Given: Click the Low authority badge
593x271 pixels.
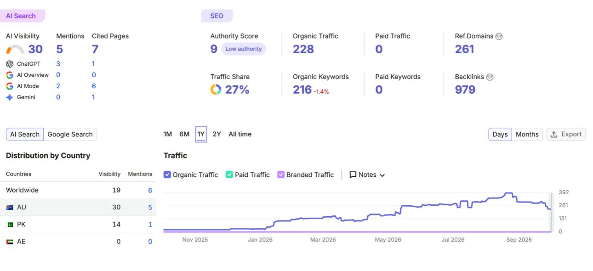Looking at the screenshot, I should (244, 49).
